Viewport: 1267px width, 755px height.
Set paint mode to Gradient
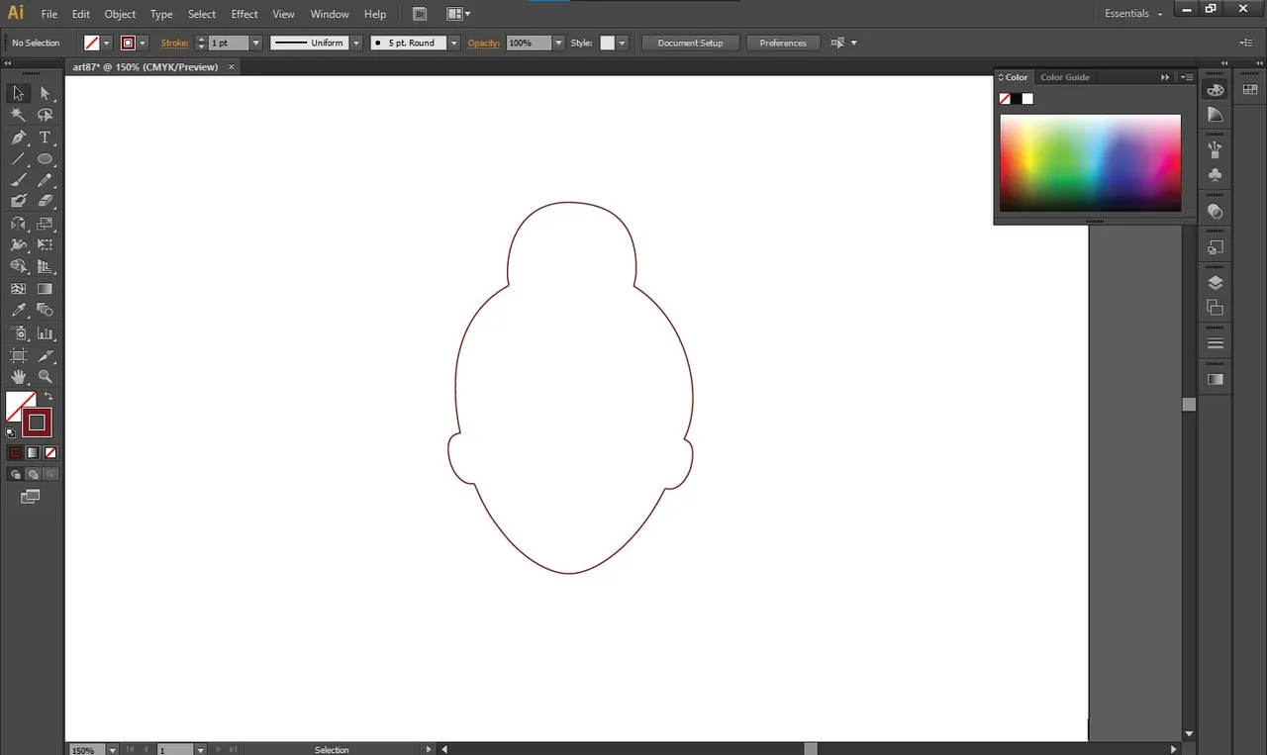coord(33,452)
